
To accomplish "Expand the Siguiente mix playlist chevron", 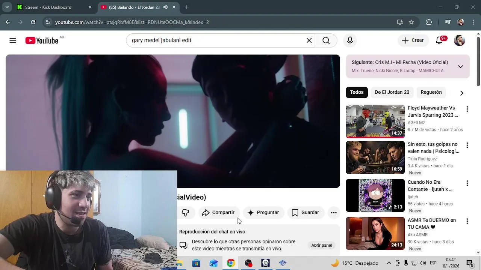I will coord(460,67).
